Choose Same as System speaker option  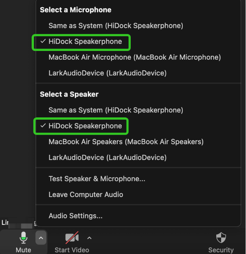[x=116, y=110]
